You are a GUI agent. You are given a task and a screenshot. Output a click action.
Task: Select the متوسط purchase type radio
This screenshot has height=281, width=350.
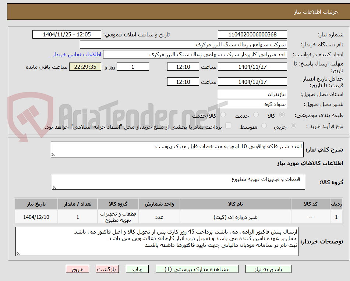(x=264, y=126)
